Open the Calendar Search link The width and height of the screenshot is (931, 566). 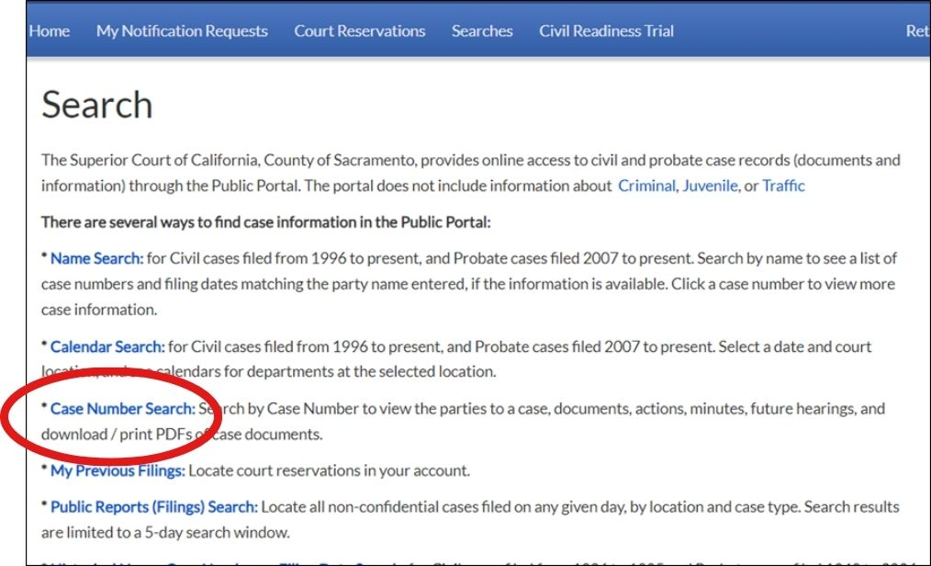[107, 346]
